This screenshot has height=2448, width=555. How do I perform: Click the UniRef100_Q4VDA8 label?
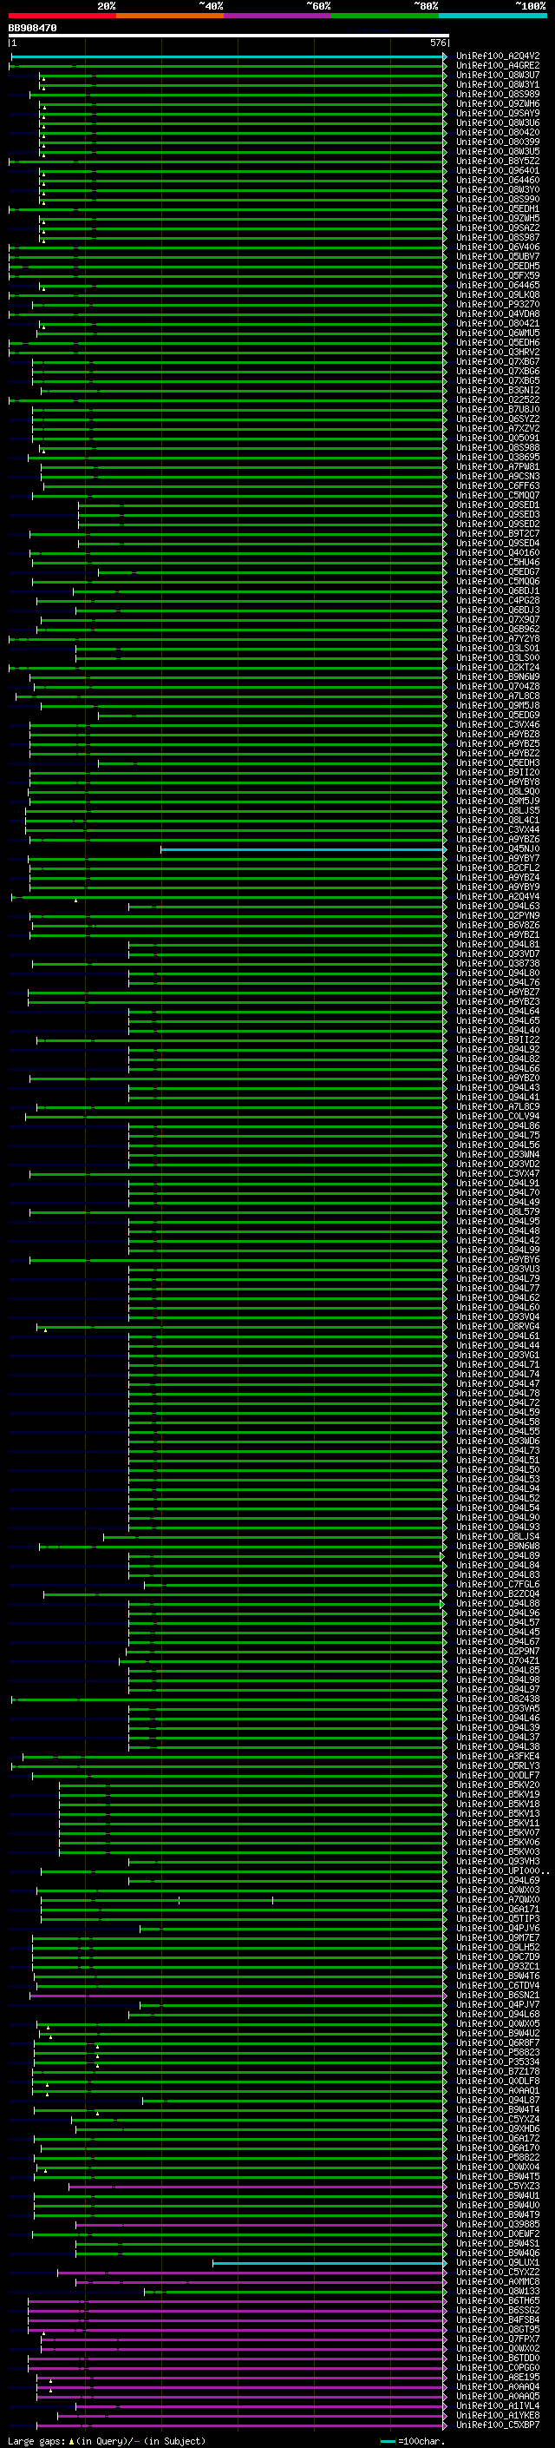pyautogui.click(x=498, y=313)
